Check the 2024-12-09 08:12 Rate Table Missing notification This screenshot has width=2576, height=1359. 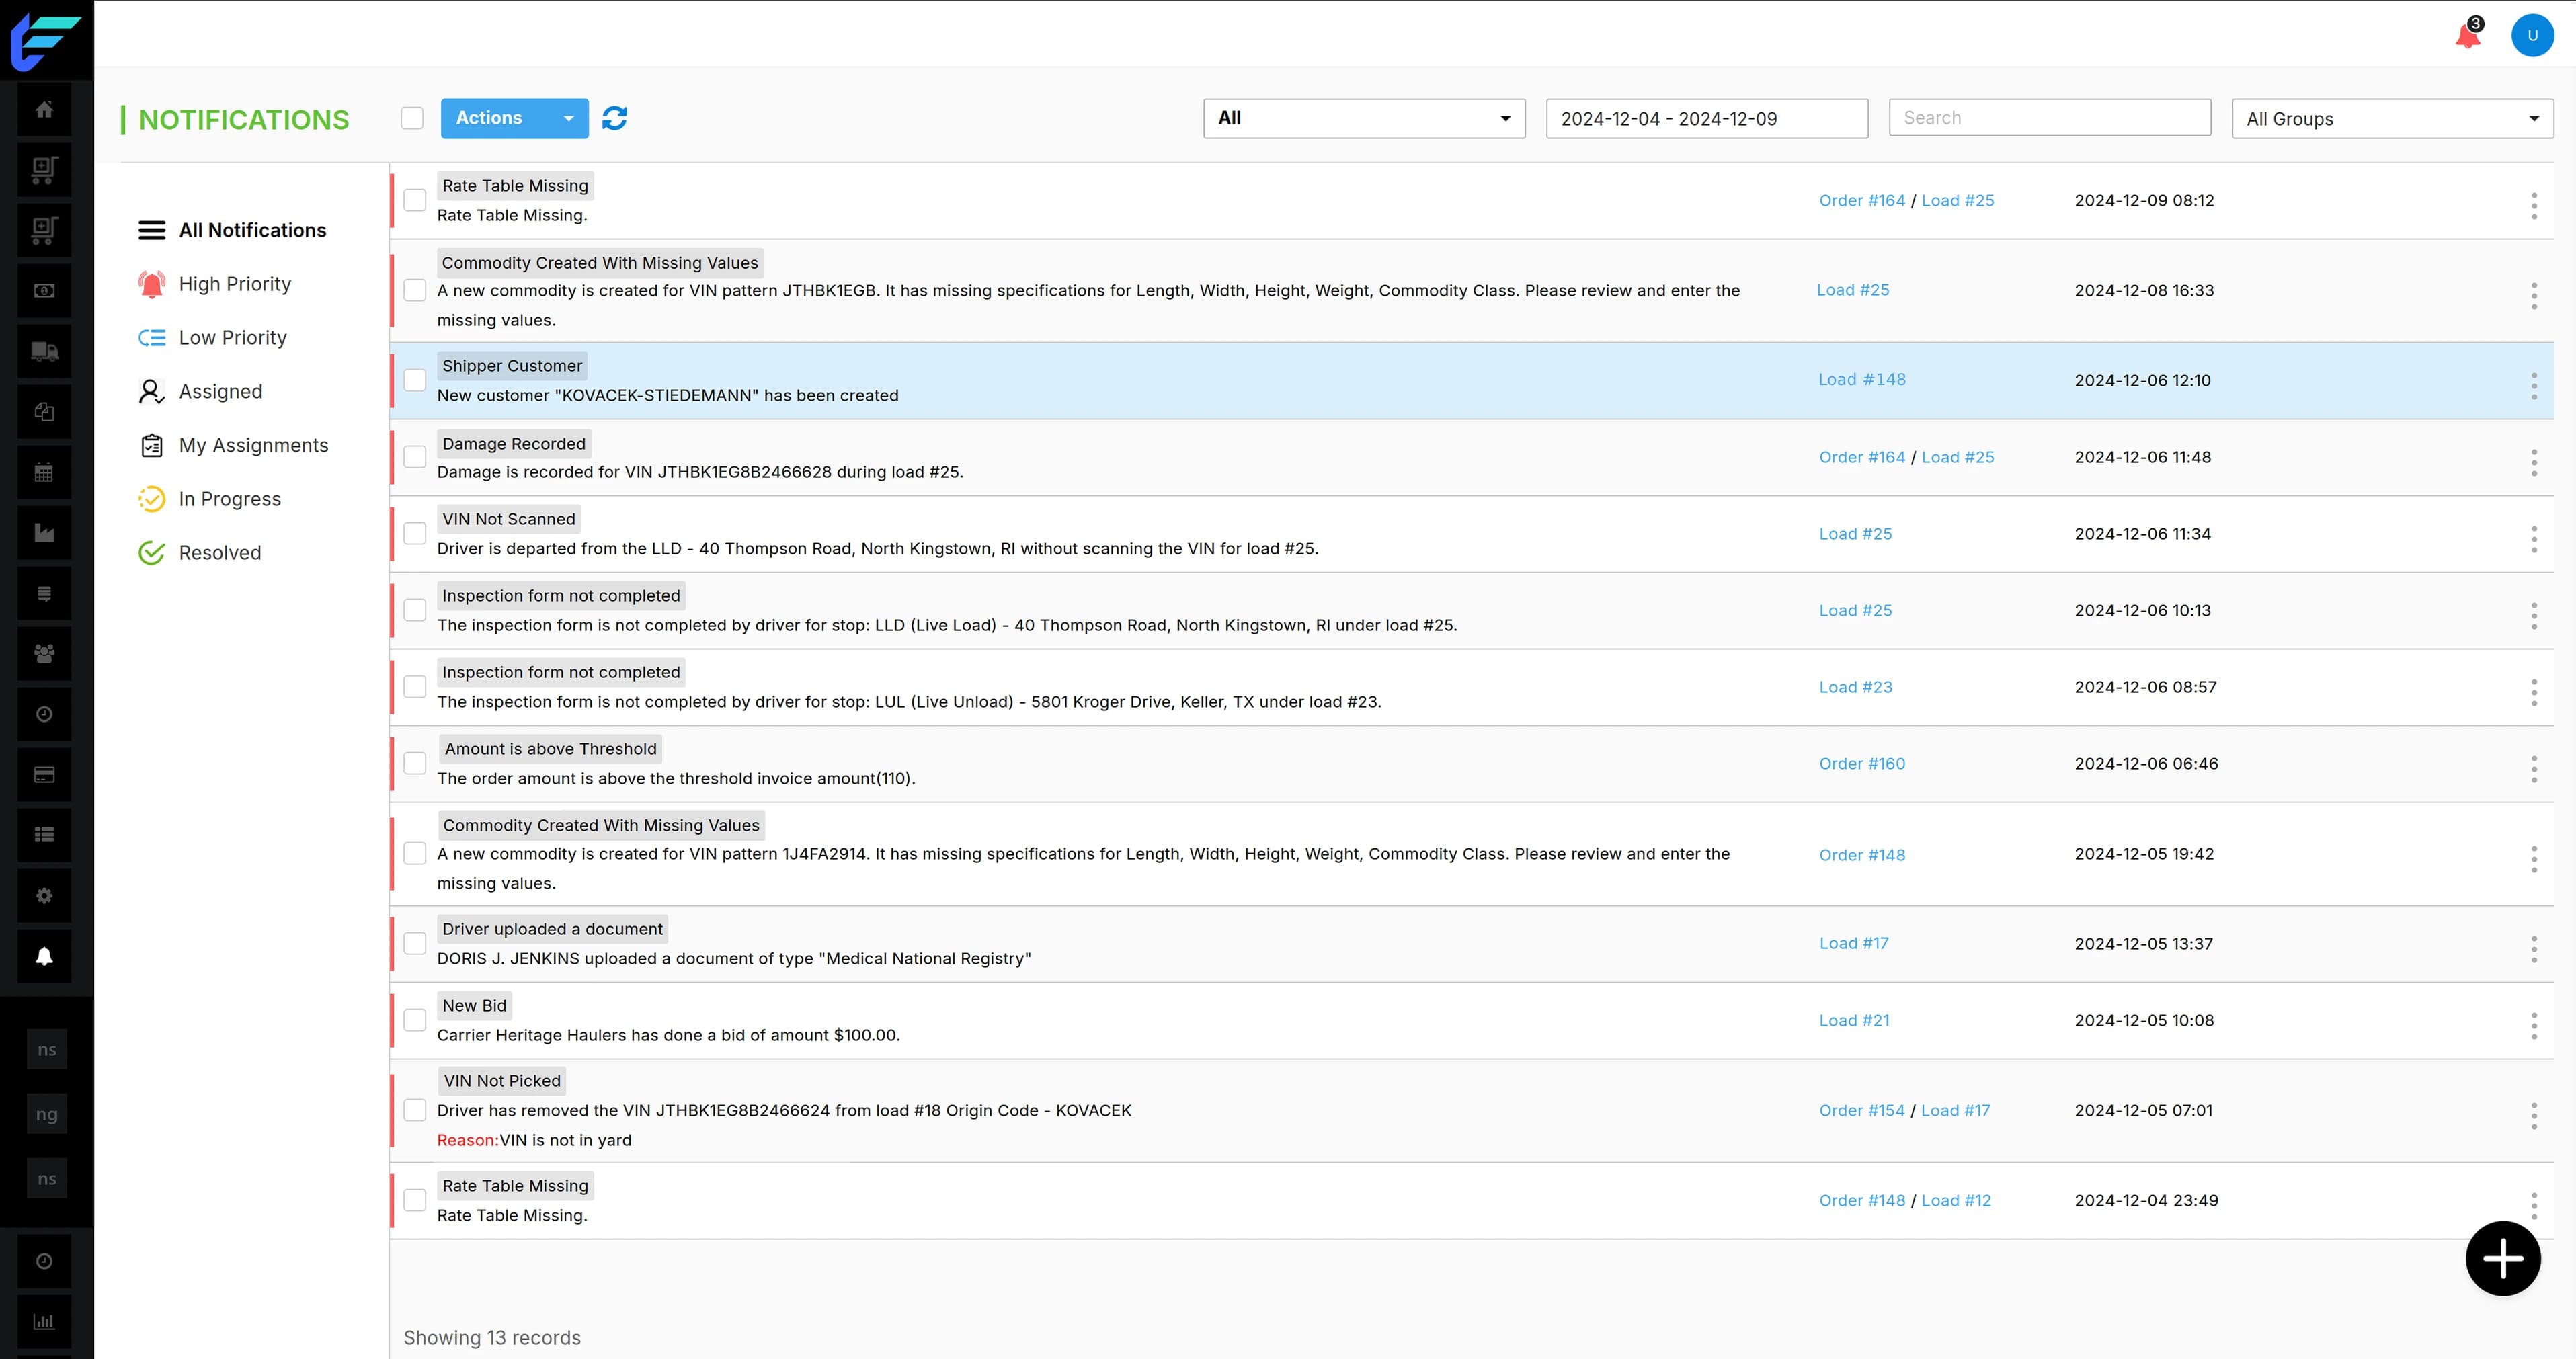coord(415,200)
